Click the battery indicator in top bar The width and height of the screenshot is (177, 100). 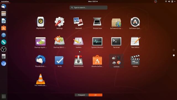click(172, 1)
